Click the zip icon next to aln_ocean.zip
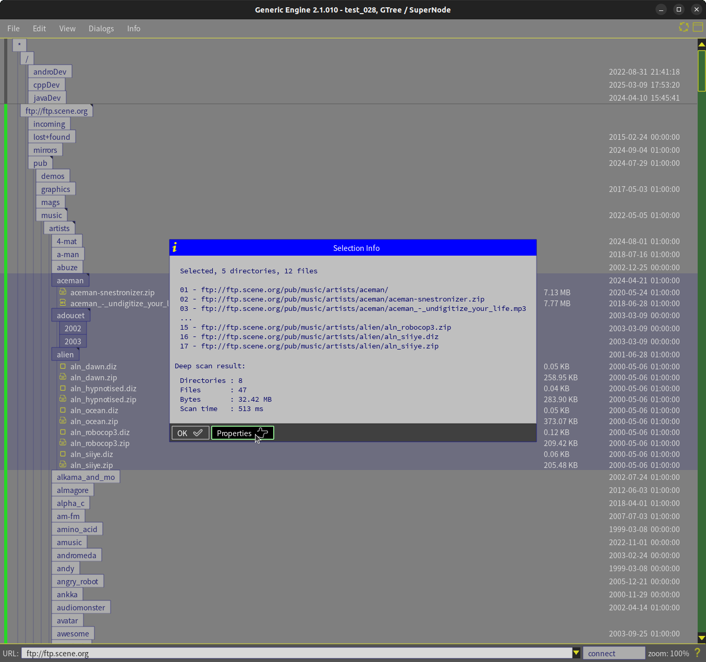Image resolution: width=706 pixels, height=662 pixels. coord(63,421)
